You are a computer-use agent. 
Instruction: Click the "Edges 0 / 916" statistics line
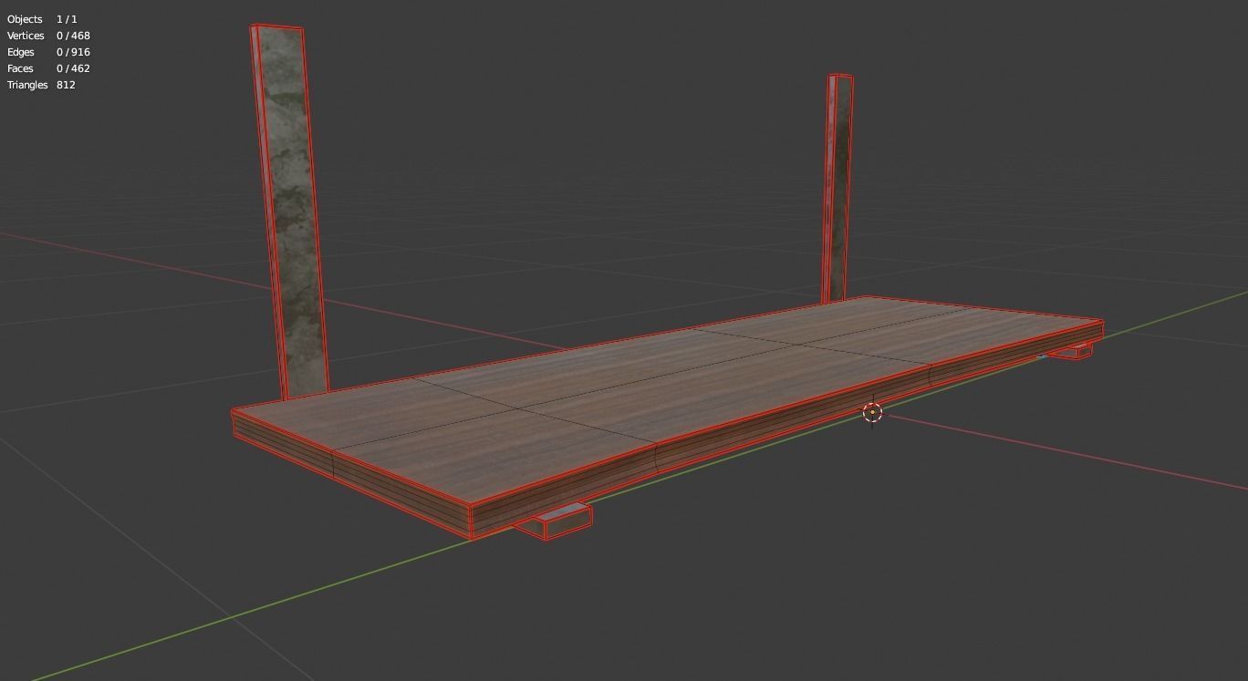tap(48, 52)
